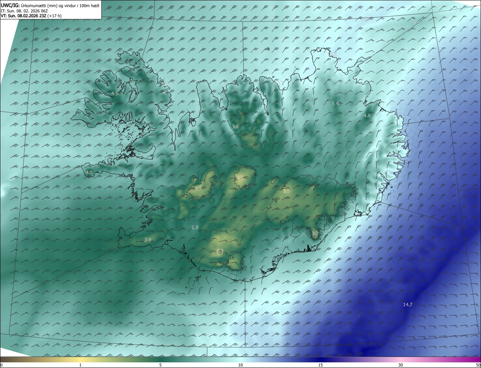Click the 14.7 value over the ocean
This screenshot has width=481, height=368.
[x=408, y=305]
